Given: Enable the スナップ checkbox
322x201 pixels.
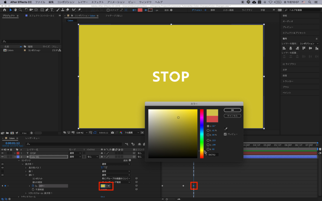Looking at the screenshot, I should 108,10.
